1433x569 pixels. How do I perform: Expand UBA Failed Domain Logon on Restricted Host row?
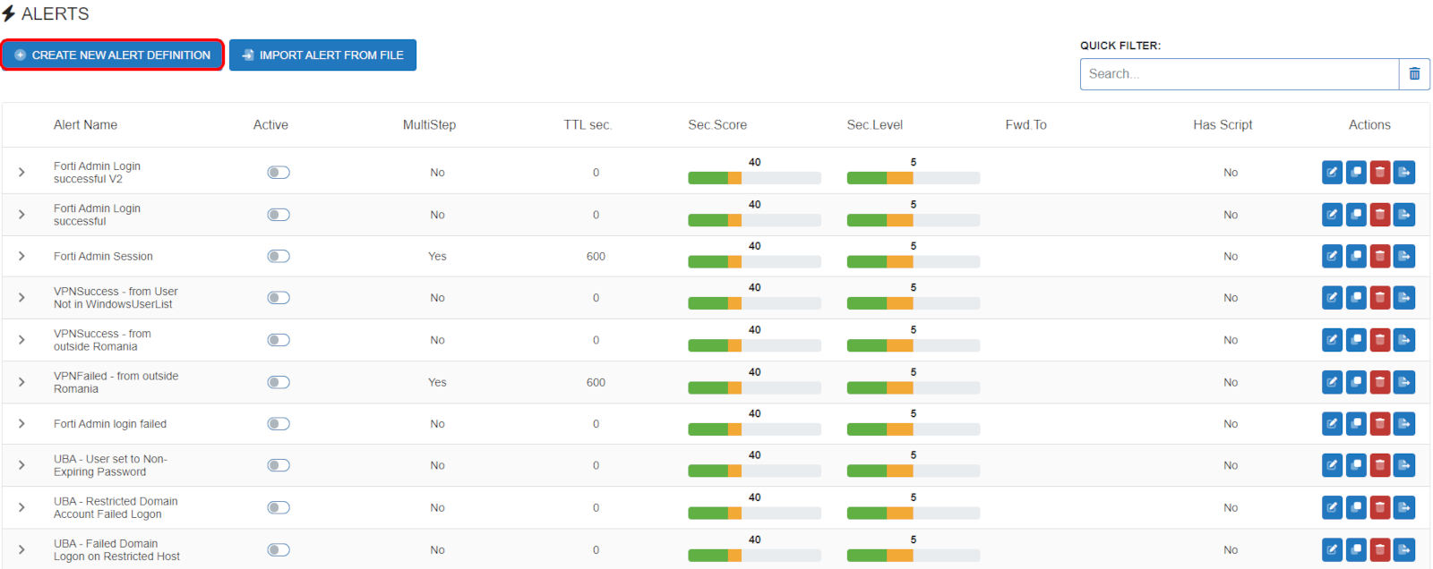21,549
